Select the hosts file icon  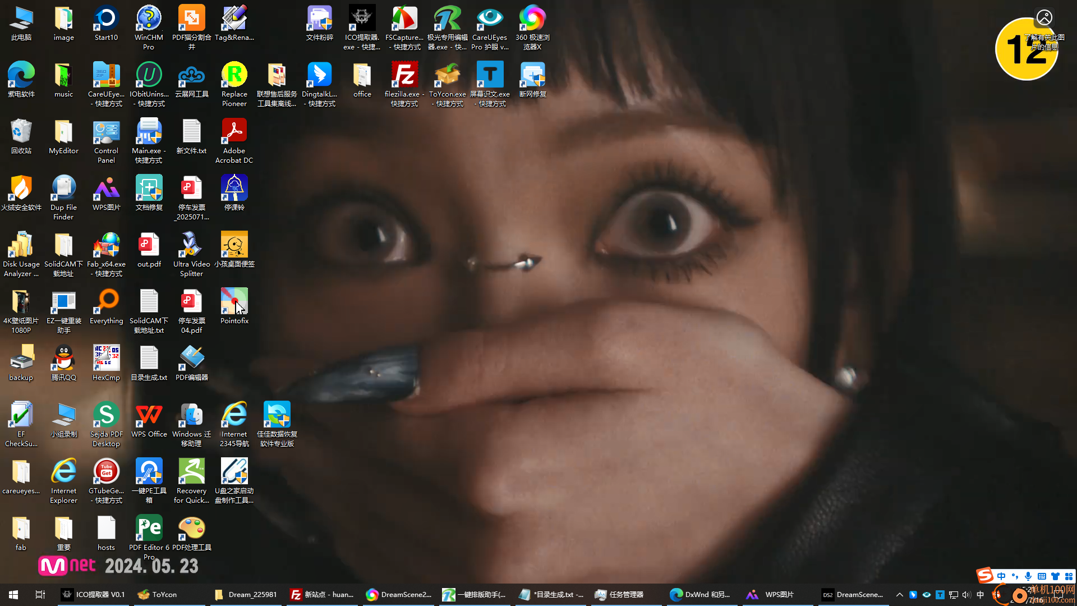click(106, 532)
